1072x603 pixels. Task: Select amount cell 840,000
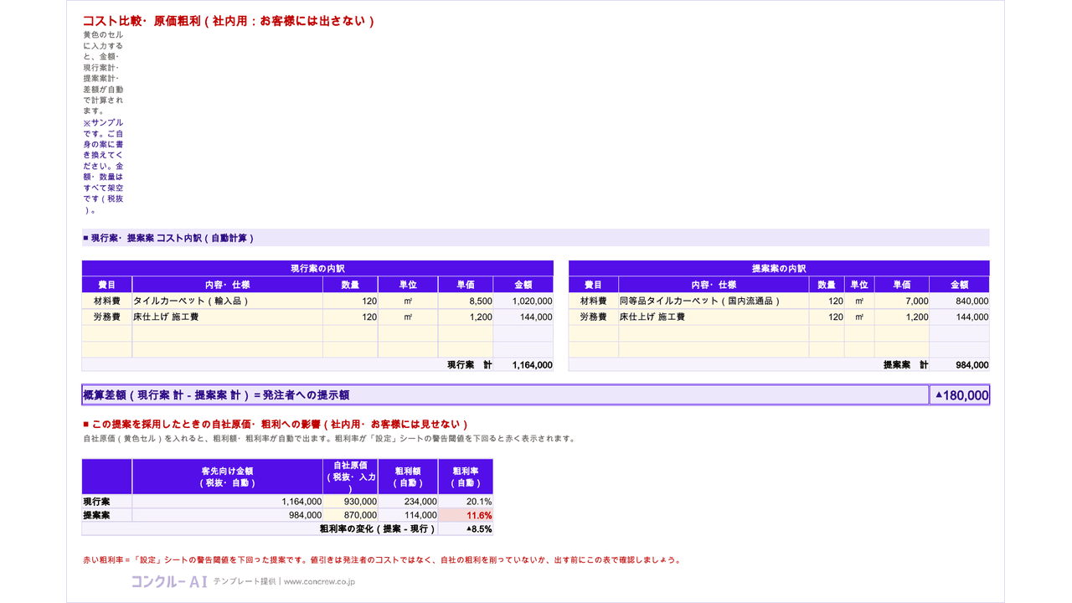point(960,301)
